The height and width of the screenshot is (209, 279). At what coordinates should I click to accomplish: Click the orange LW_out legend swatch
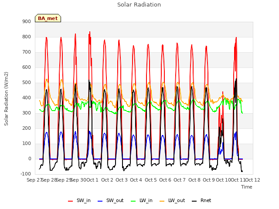point(162,201)
